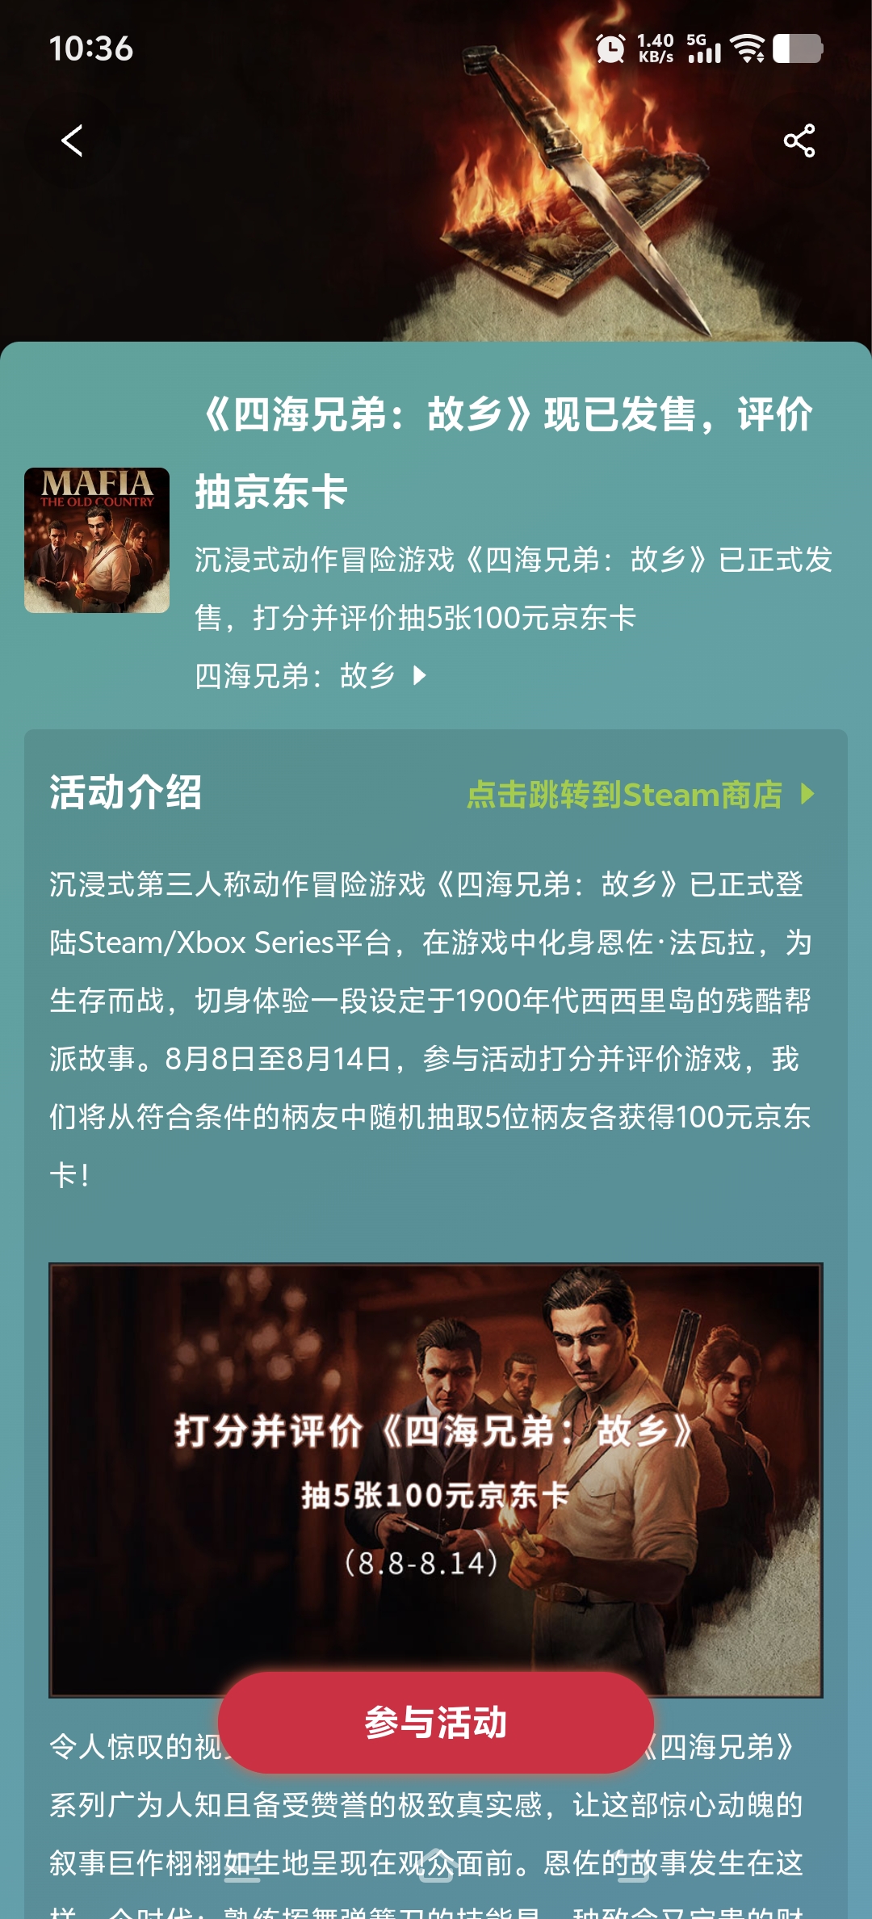Tap the event subtitle mentioning 5张100元京东卡
872x1919 pixels.
point(514,588)
